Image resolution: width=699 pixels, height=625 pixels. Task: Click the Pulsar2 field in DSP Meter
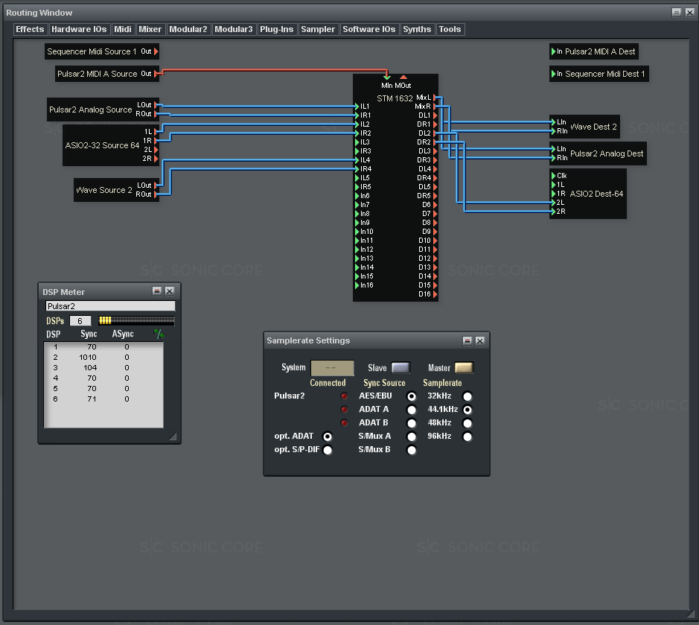pyautogui.click(x=110, y=306)
